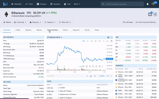Select the ALL chart range
The height and width of the screenshot is (99, 159).
[107, 41]
